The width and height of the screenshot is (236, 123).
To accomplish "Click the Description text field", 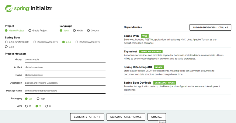I will click(65, 83).
